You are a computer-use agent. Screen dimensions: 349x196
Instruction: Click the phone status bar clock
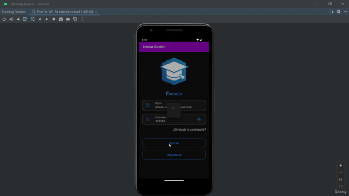[144, 40]
